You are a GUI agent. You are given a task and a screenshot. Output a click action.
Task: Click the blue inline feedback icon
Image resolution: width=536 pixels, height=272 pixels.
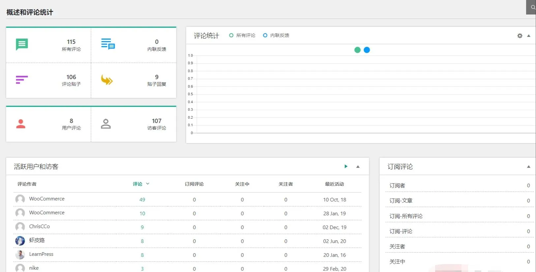point(108,44)
